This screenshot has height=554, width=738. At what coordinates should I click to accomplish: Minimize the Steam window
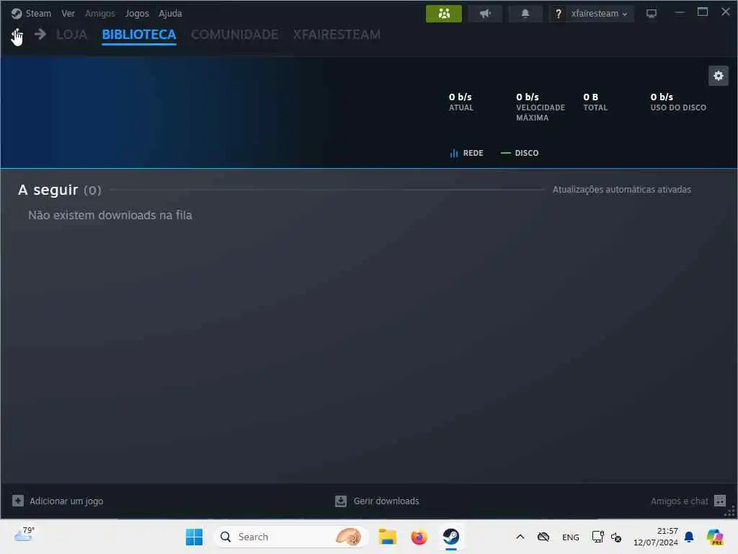tap(679, 13)
